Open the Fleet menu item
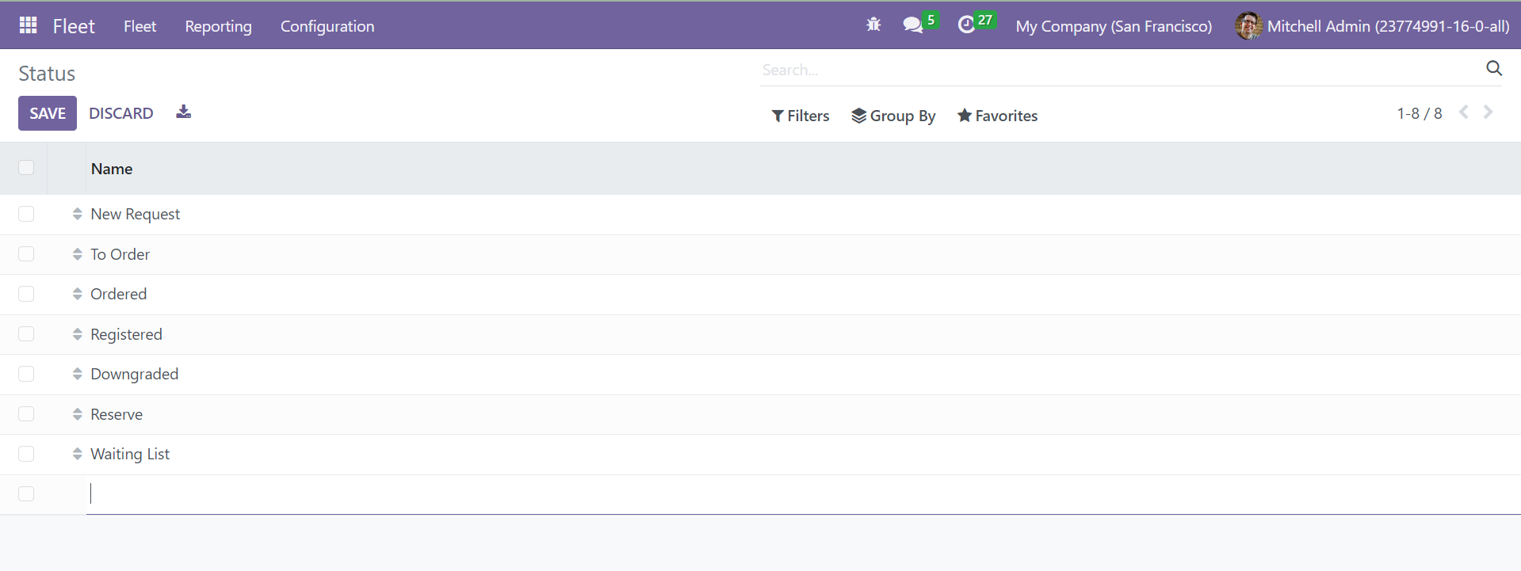 139,25
